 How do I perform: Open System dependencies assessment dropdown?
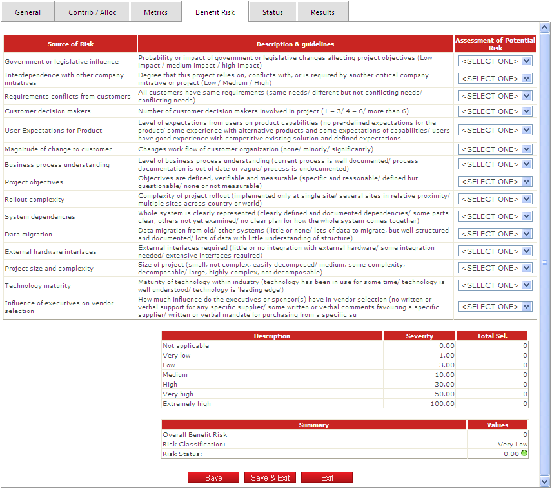[x=495, y=216]
